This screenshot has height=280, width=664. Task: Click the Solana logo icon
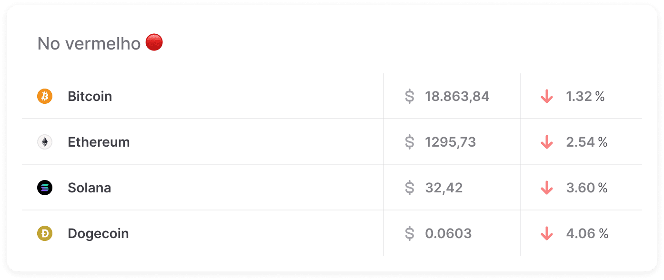(x=44, y=188)
